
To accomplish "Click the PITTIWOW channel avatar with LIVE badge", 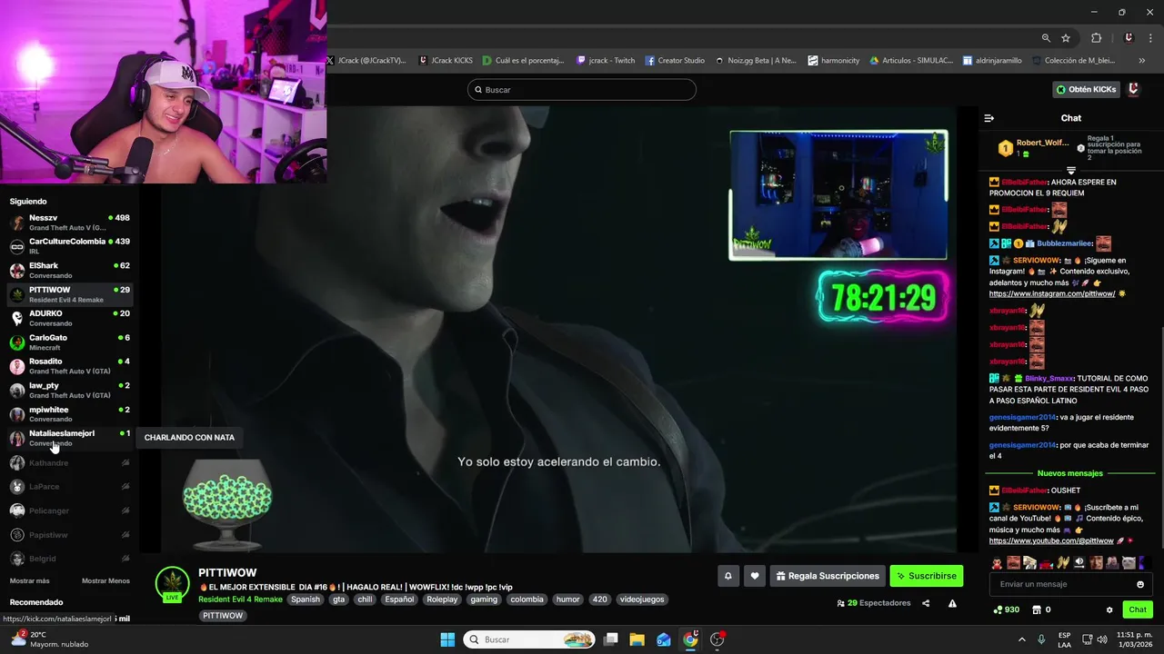I will coord(172,585).
